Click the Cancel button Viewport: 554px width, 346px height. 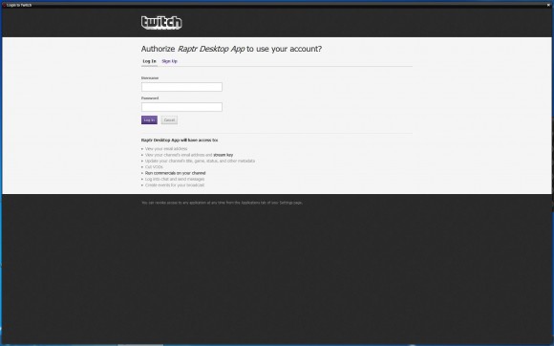click(169, 120)
